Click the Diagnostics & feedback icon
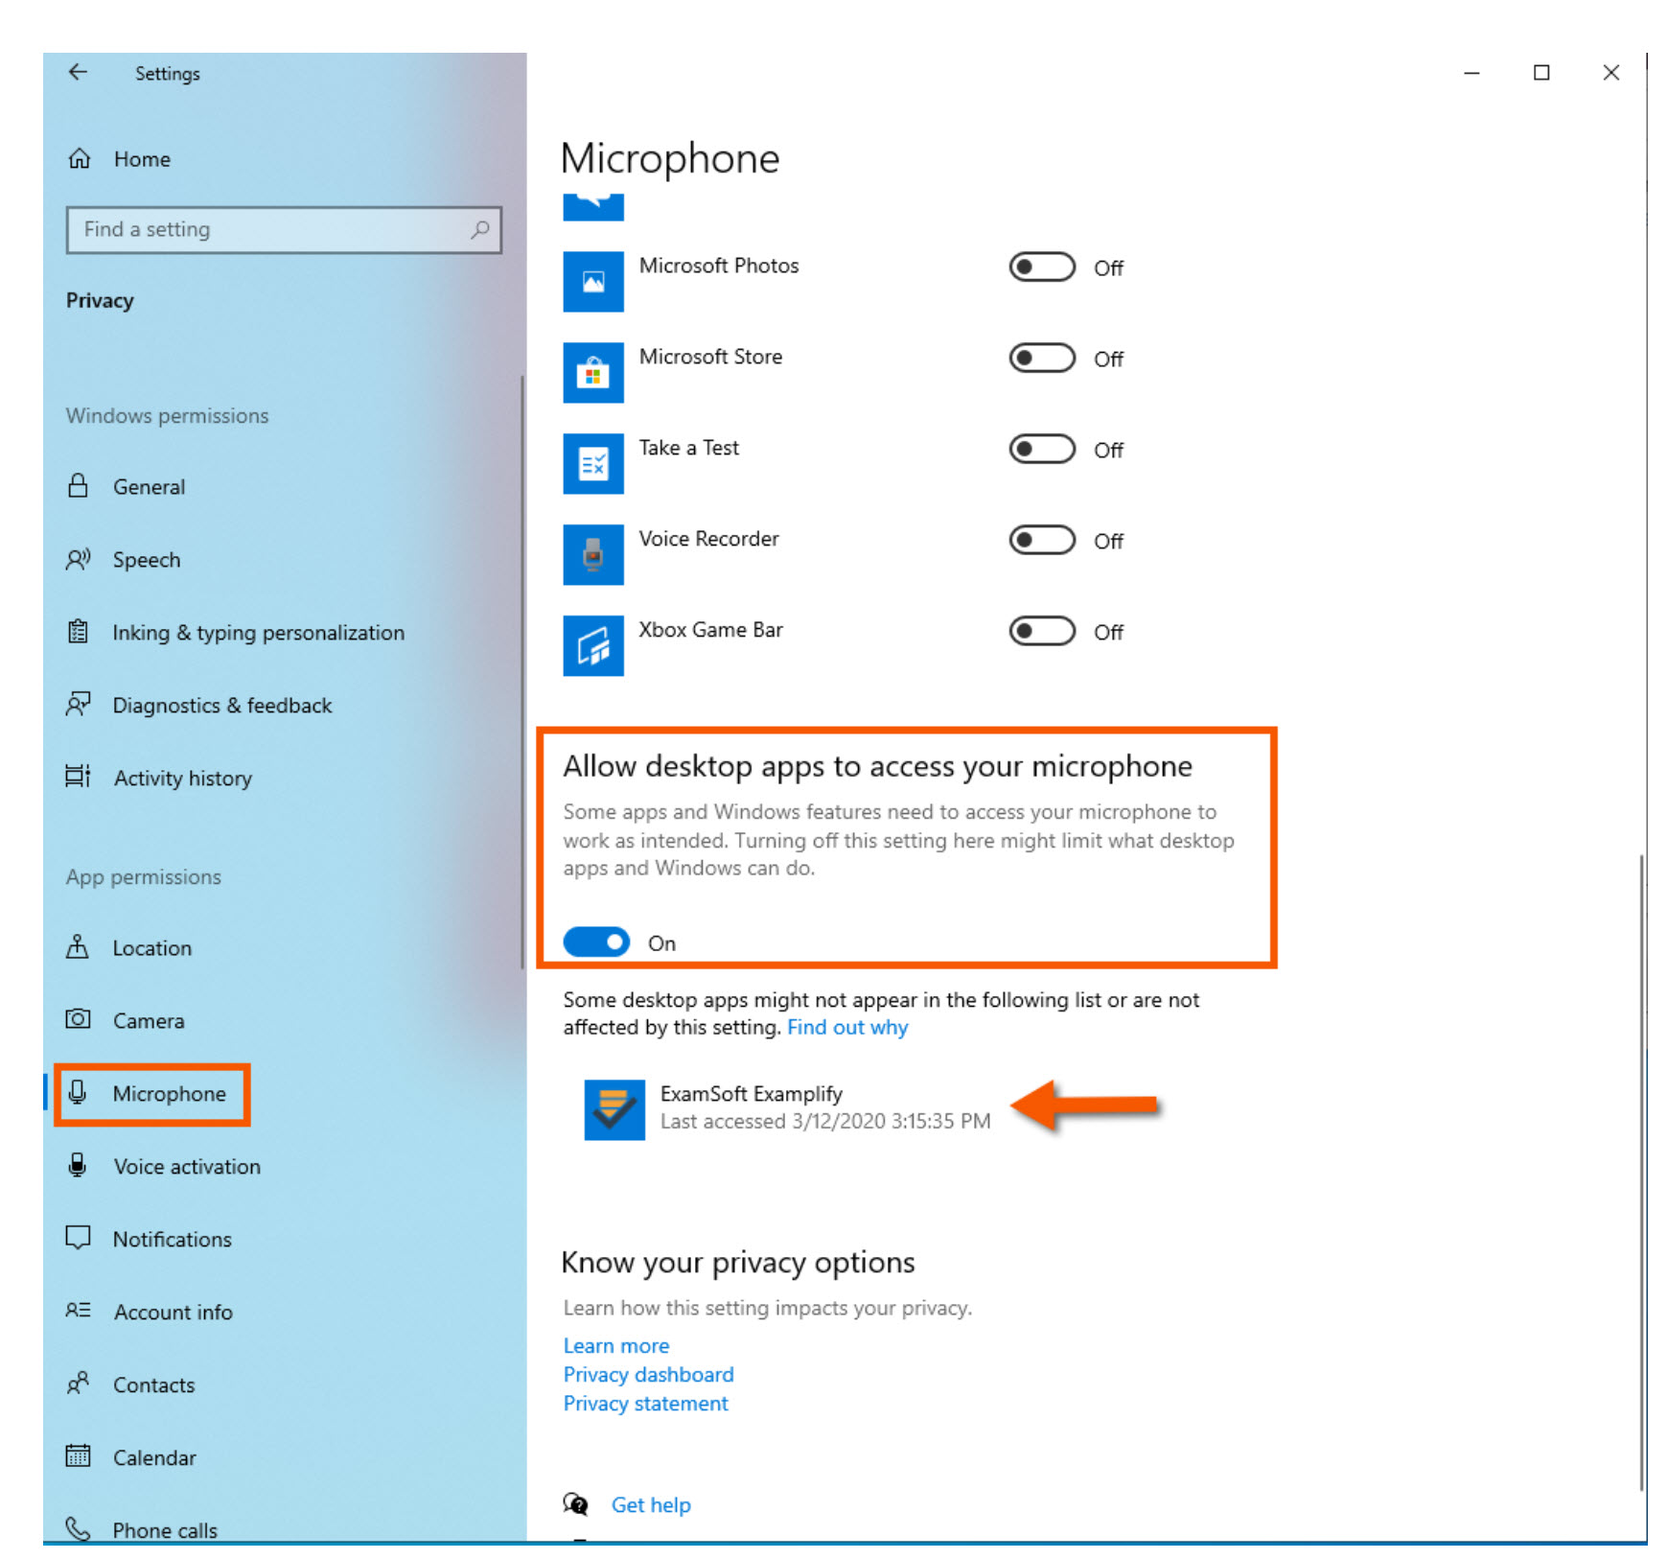 [78, 705]
